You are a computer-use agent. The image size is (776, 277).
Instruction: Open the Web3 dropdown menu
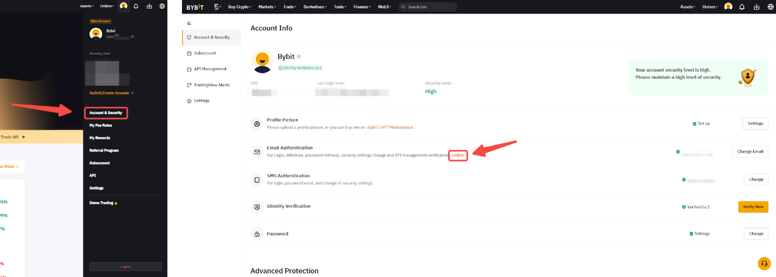click(x=385, y=6)
